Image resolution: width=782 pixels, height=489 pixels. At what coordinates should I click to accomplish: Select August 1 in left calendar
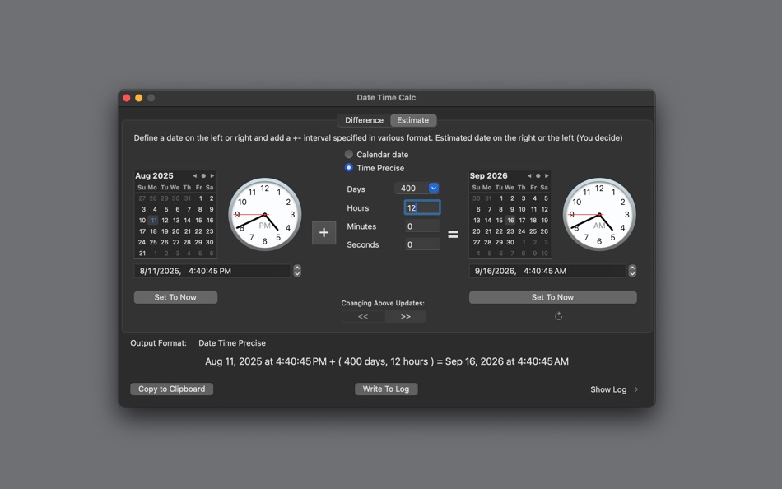pos(200,198)
